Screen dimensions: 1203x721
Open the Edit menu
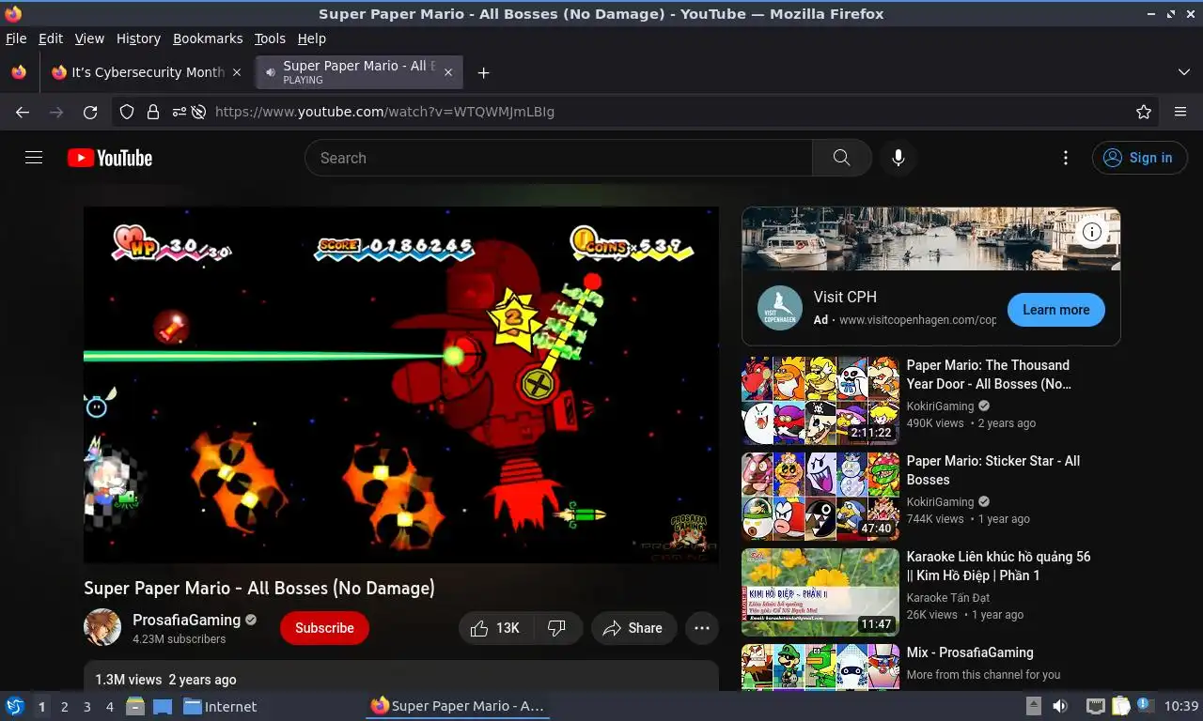coord(51,38)
